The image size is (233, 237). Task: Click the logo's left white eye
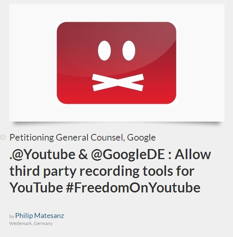tap(104, 50)
